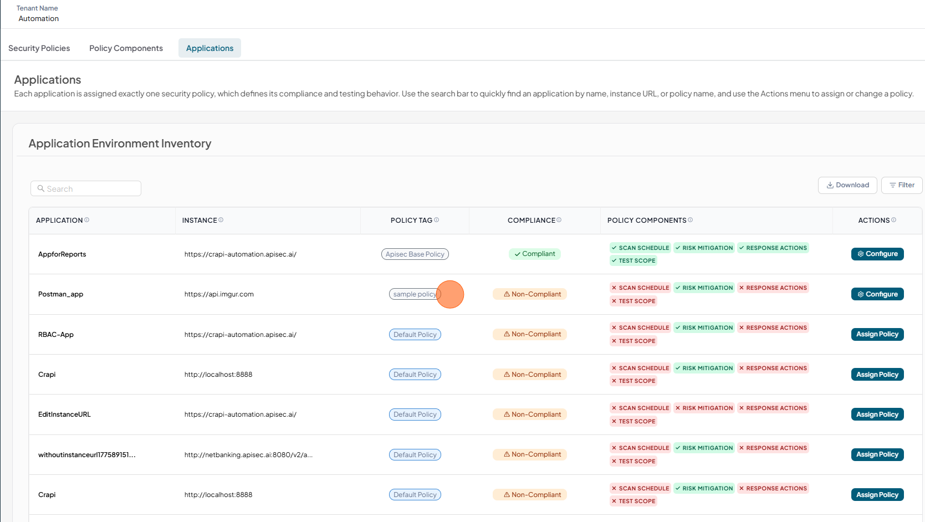Click the info icon beside ACTIONS header
This screenshot has width=925, height=522.
(x=894, y=220)
